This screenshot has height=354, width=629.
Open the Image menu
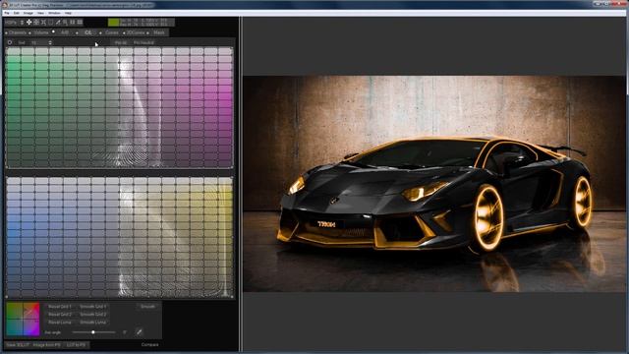[x=29, y=13]
